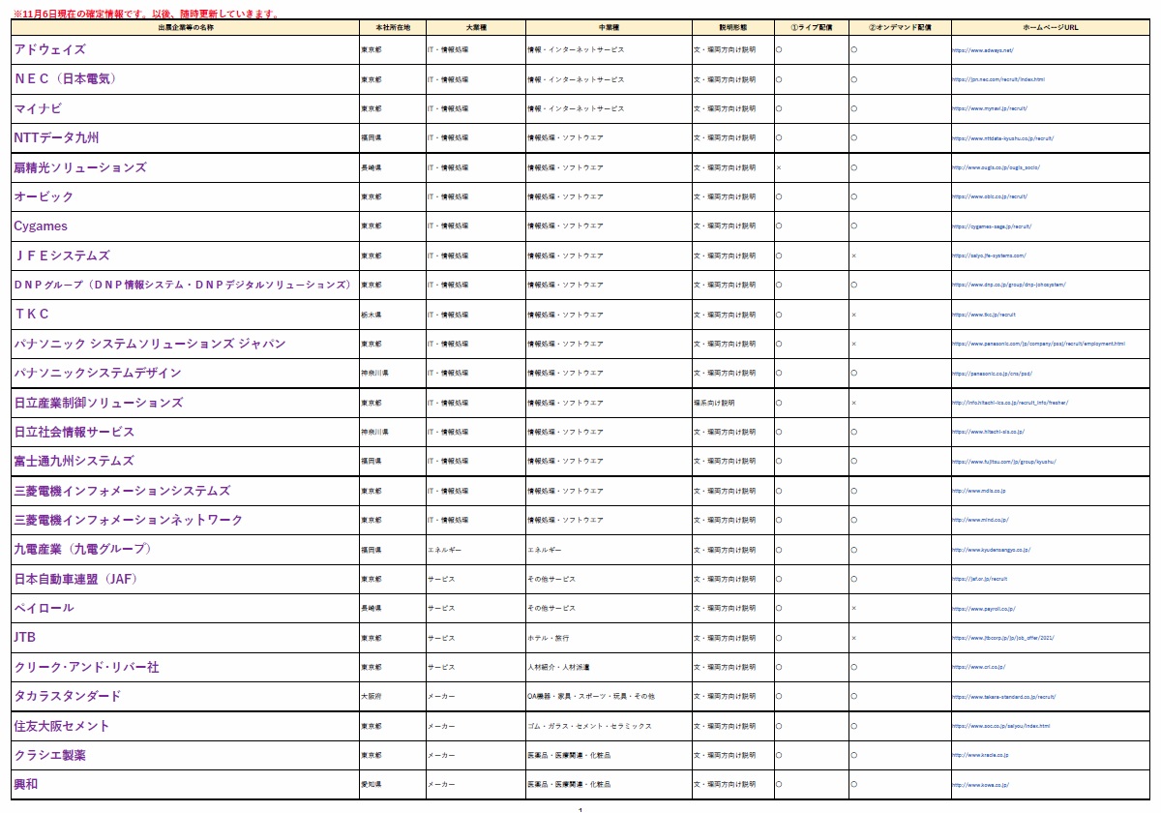Click the red 11月6日現在 notice text
The height and width of the screenshot is (813, 1161).
click(147, 15)
